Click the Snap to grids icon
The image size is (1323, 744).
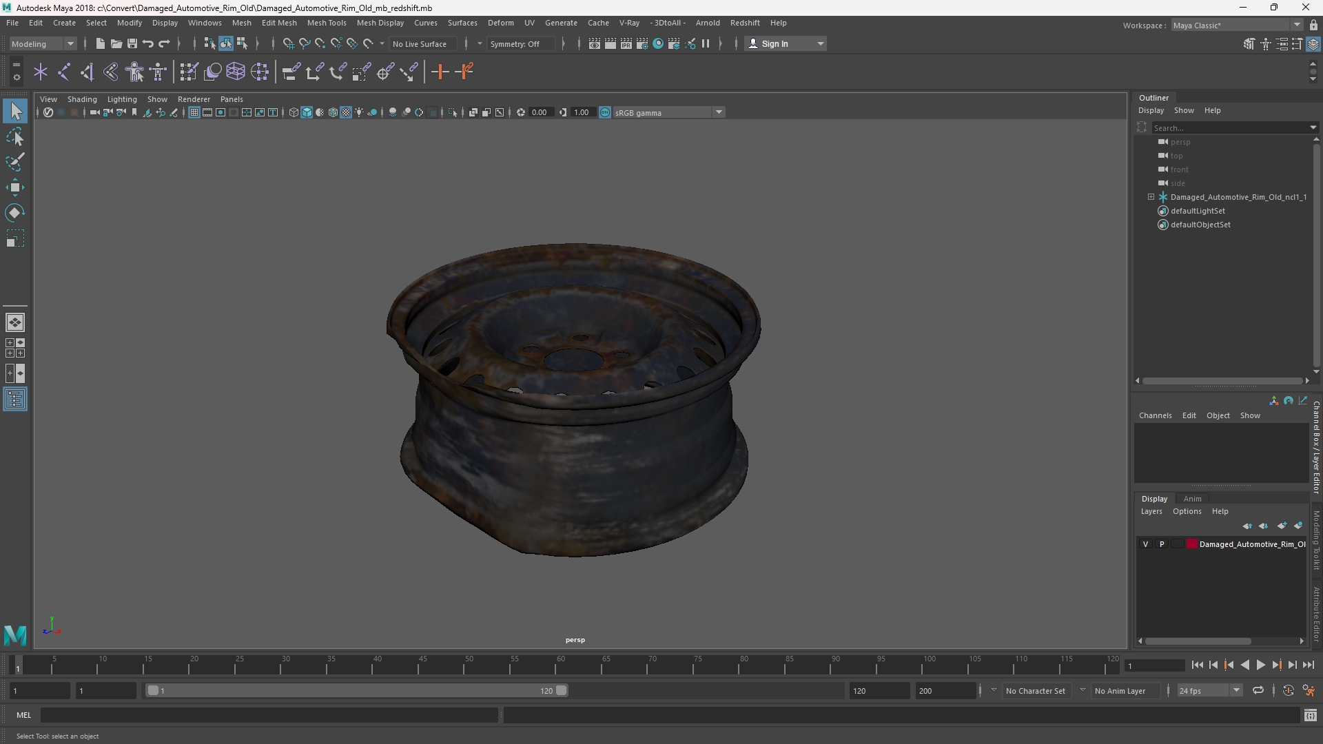[288, 43]
